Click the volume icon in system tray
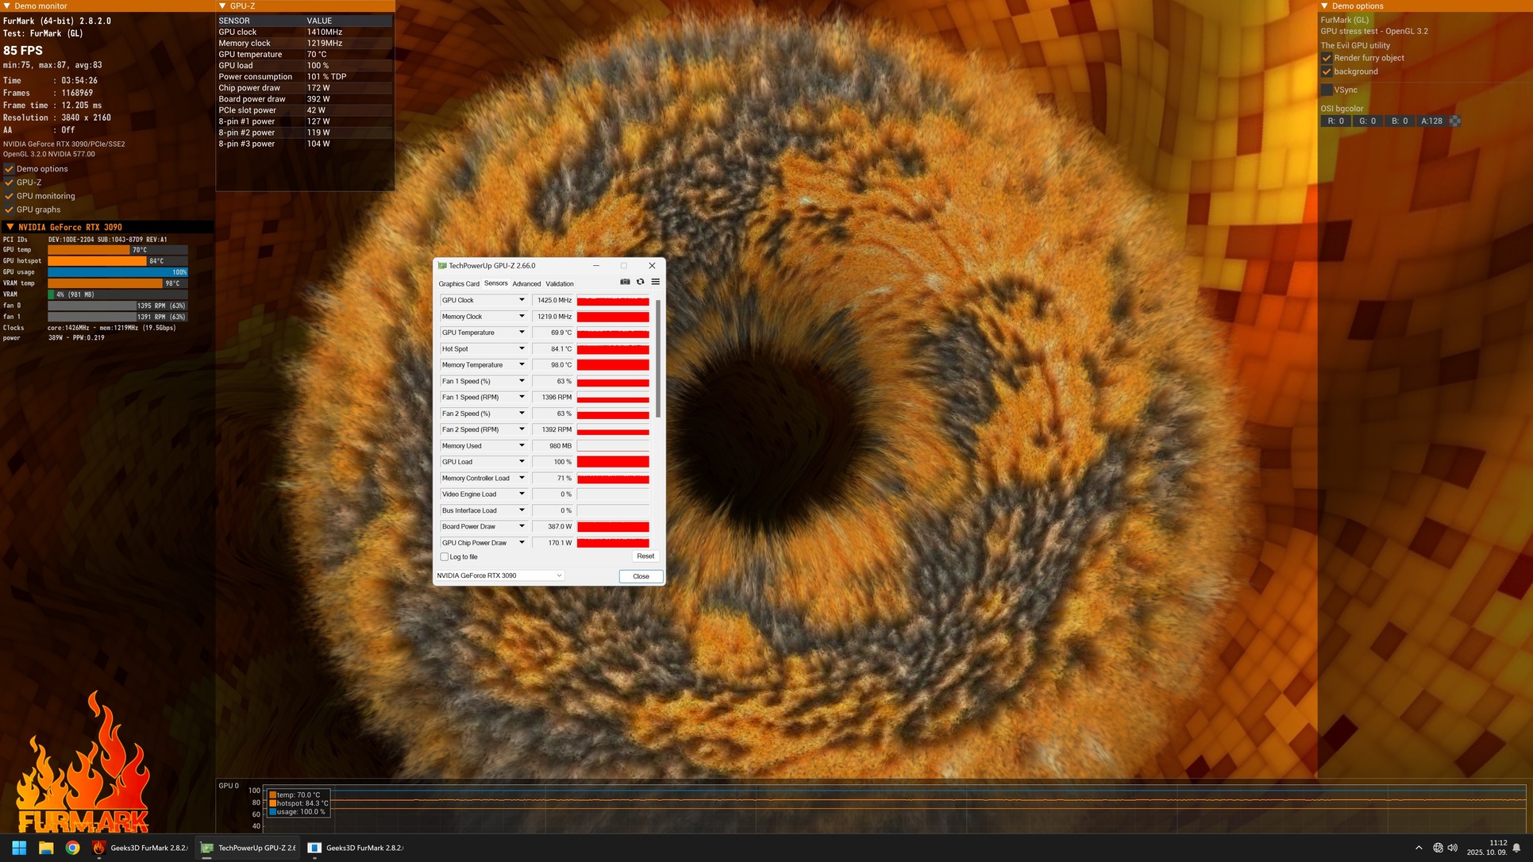This screenshot has height=862, width=1533. pyautogui.click(x=1452, y=848)
